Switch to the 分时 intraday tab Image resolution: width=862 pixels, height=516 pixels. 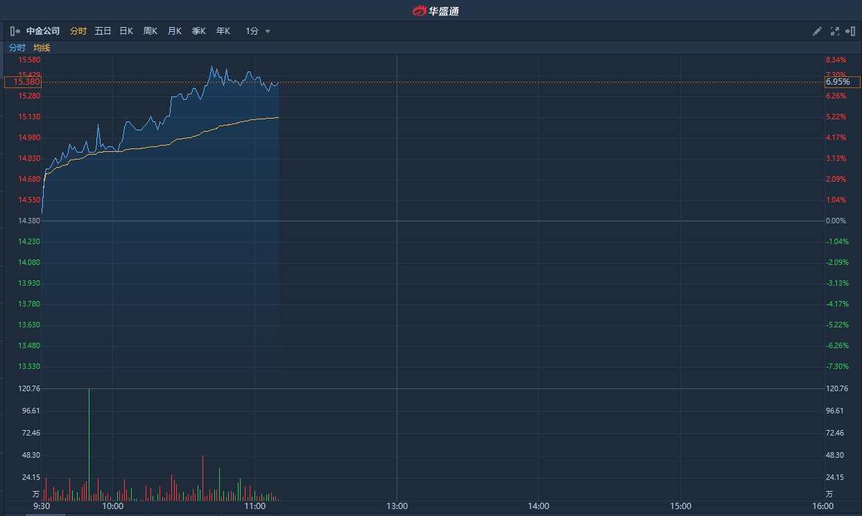78,31
